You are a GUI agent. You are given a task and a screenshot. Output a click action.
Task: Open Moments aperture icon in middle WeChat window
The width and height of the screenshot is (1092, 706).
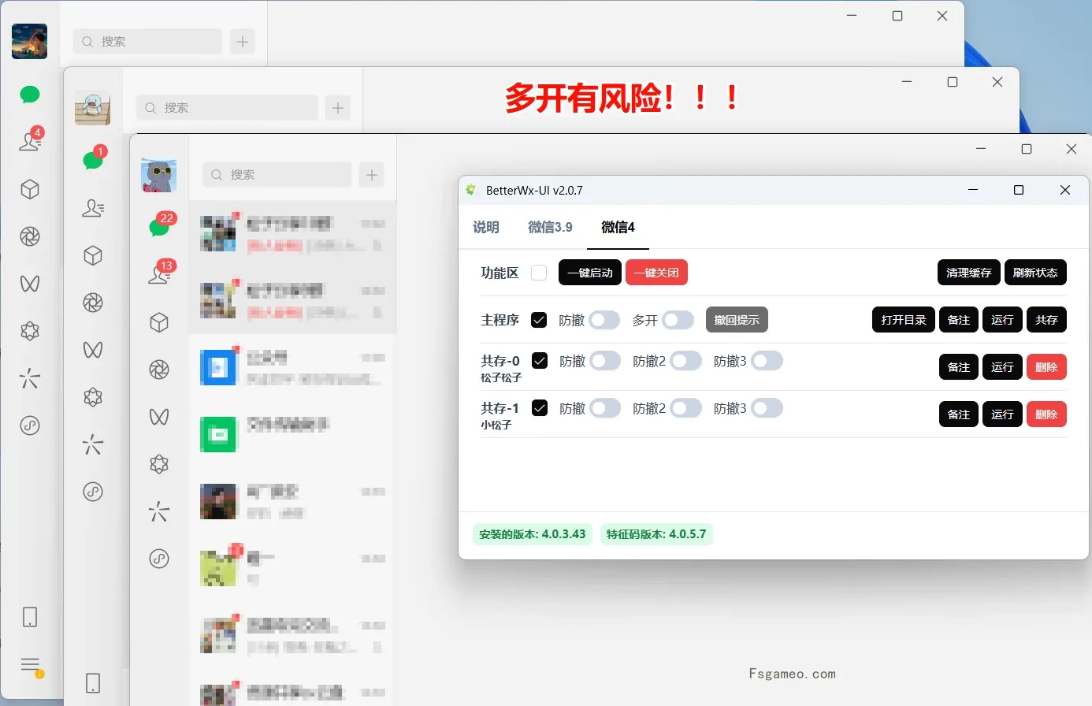[x=93, y=303]
